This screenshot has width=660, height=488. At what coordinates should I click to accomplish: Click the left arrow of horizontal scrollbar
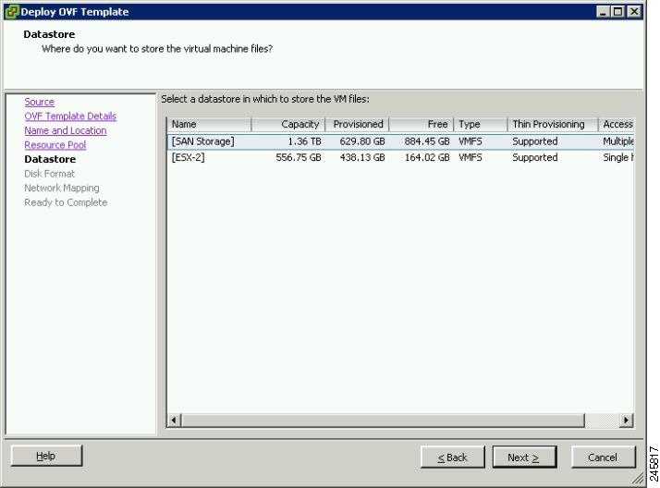[175, 420]
